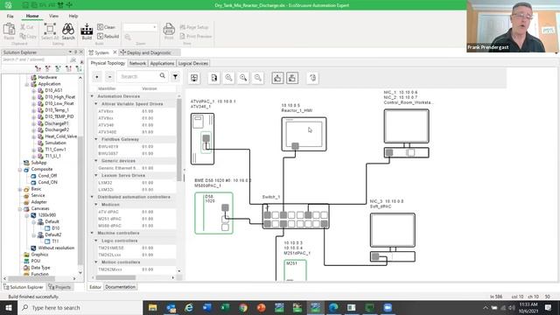560x315 pixels.
Task: Select Cond_ON under Composite
Action: click(x=47, y=183)
